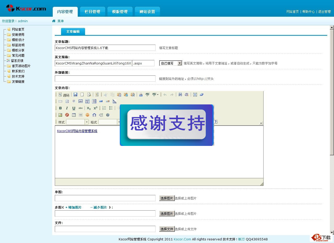Viewport: 334px width, 243px height.
Task: Click the Select All icon
Action: pos(195,94)
